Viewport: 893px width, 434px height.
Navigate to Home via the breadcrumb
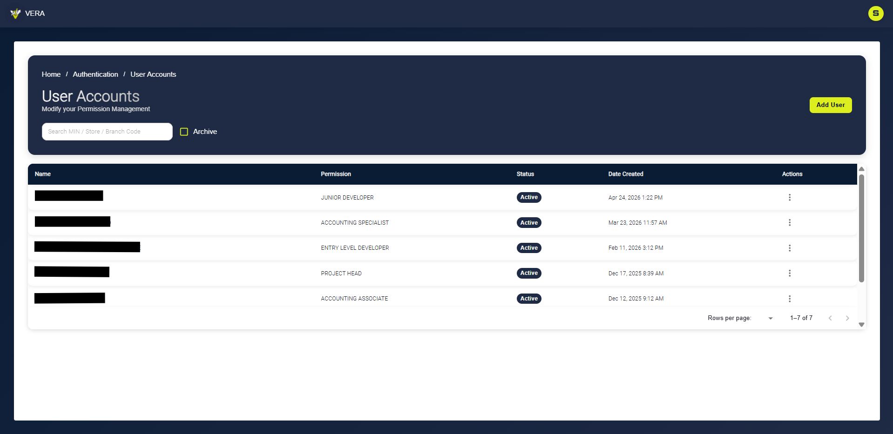click(x=51, y=74)
